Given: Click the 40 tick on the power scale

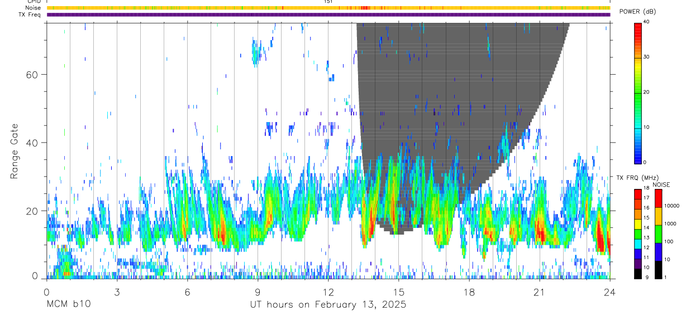Looking at the screenshot, I should click(x=646, y=22).
